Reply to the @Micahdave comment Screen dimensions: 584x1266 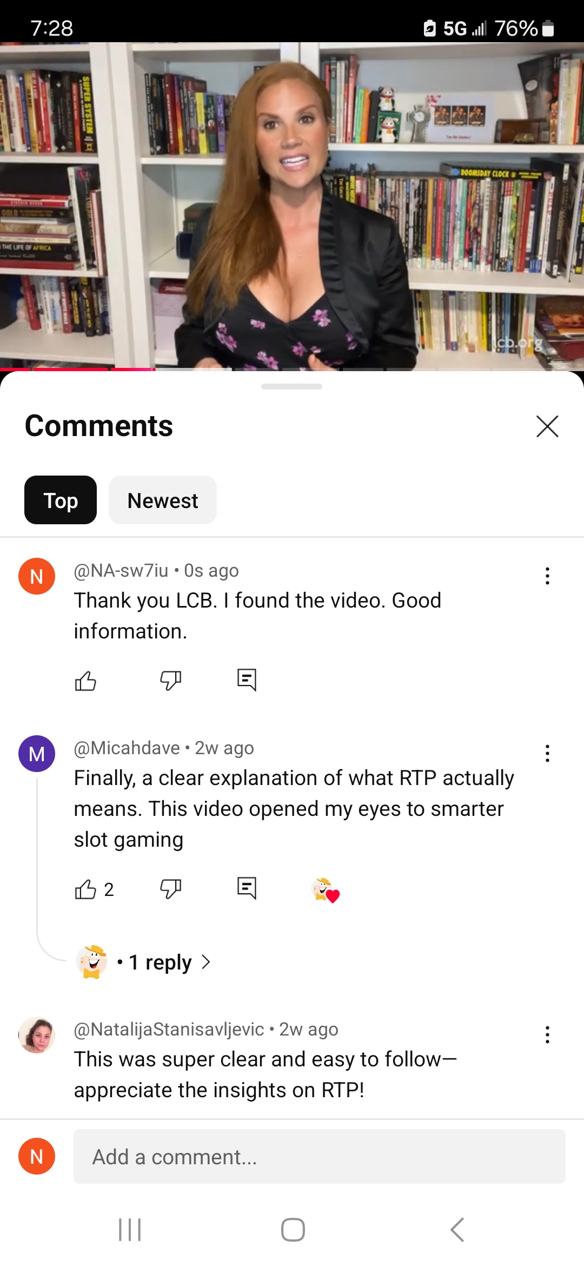point(247,888)
